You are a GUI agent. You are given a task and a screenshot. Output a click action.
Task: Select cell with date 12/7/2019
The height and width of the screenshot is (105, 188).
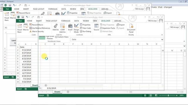(26, 73)
